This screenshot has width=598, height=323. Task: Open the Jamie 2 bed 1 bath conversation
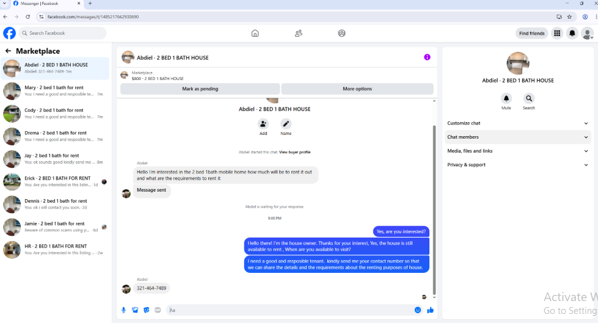(56, 227)
